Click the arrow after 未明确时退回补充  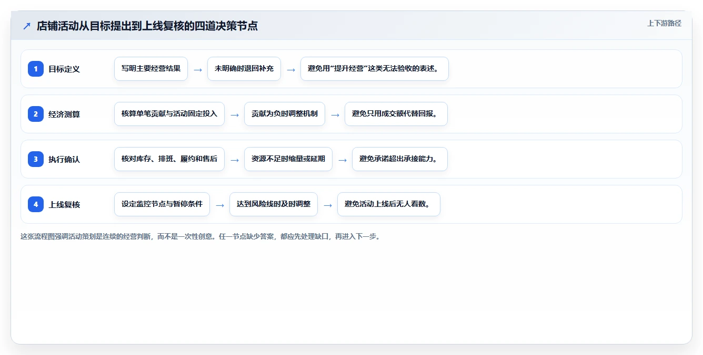pyautogui.click(x=291, y=69)
